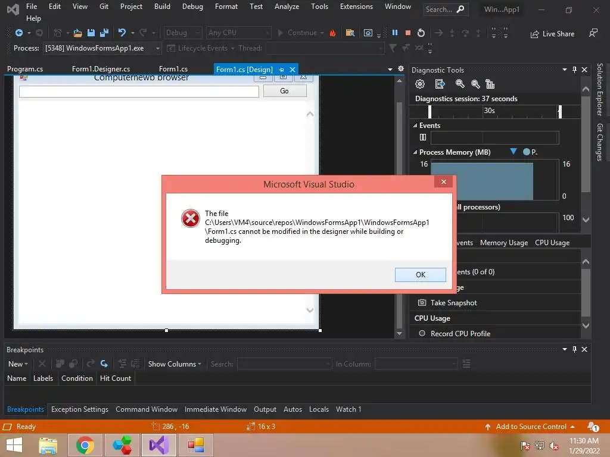This screenshot has width=610, height=457.
Task: Open Diagnostic Tools settings gear
Action: [x=420, y=84]
